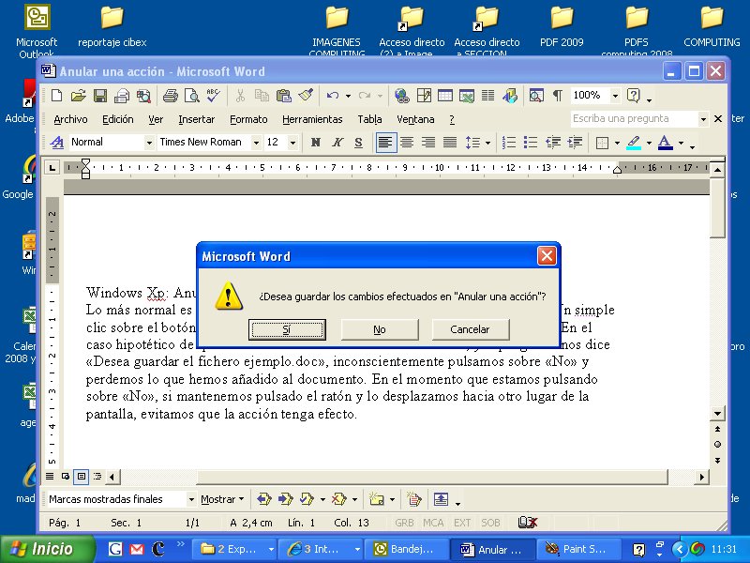Click the Styles and Formatting icon
The image size is (750, 563).
(56, 143)
